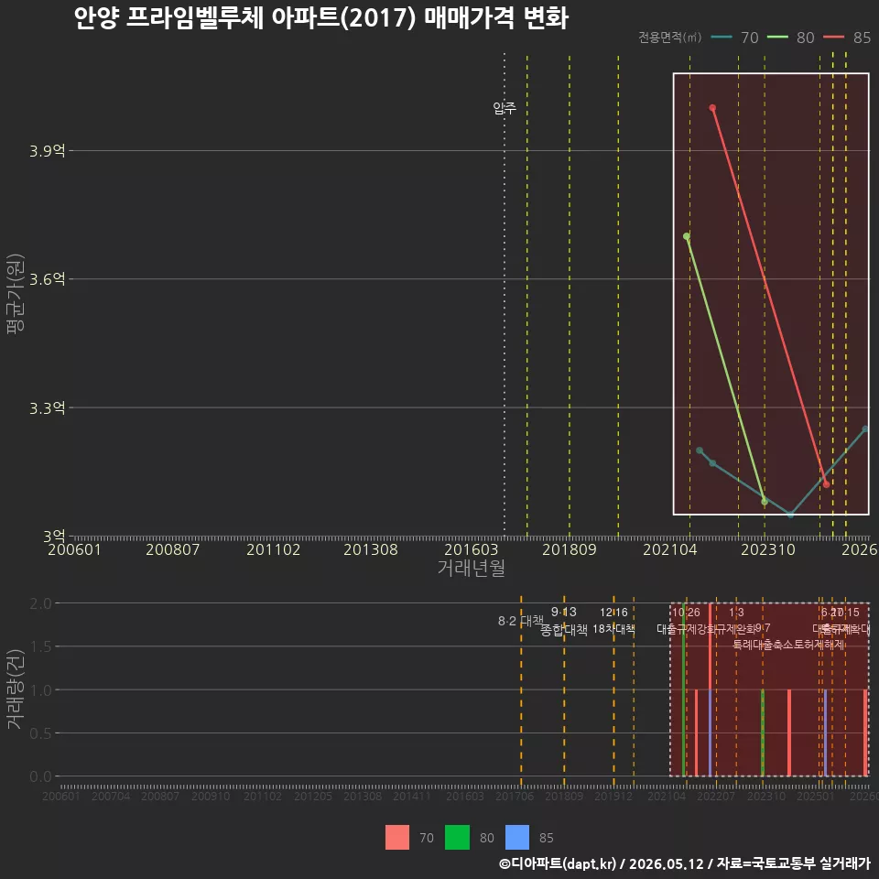Click the 평균가(원) axis title

click(x=16, y=294)
